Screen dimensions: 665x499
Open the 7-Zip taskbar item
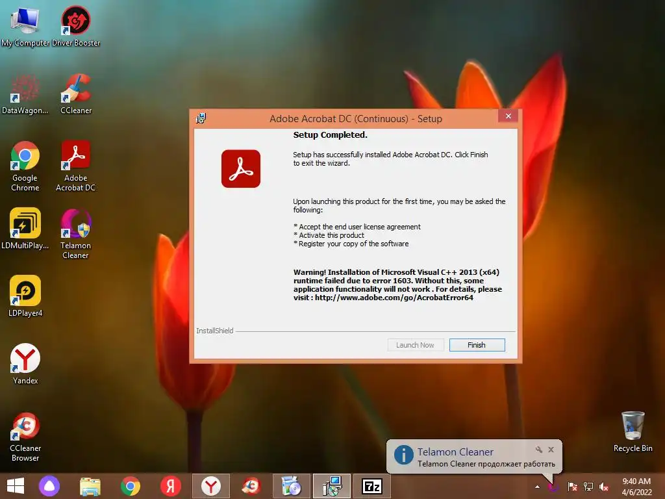pyautogui.click(x=372, y=486)
